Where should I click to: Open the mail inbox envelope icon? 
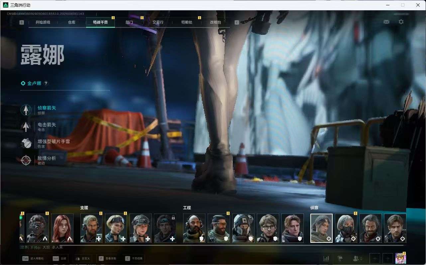pyautogui.click(x=386, y=22)
